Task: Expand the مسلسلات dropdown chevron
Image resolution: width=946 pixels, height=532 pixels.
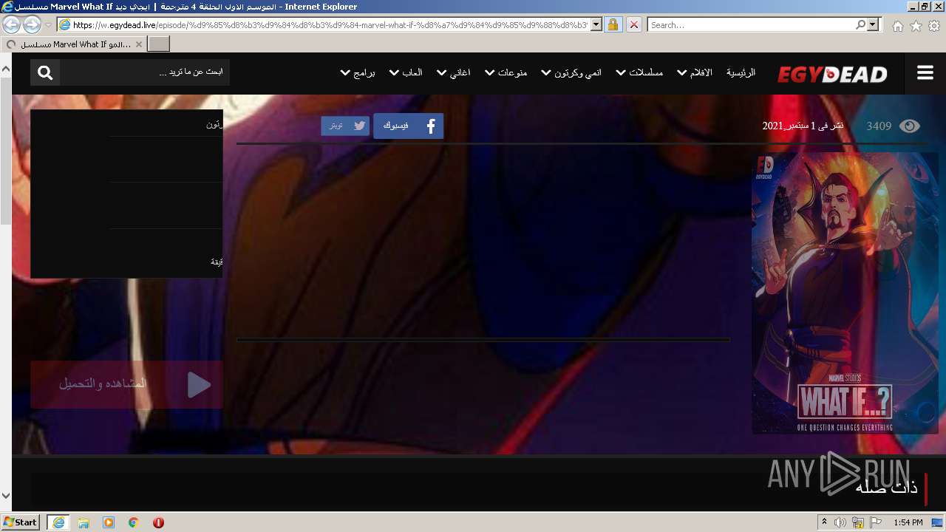Action: (621, 72)
